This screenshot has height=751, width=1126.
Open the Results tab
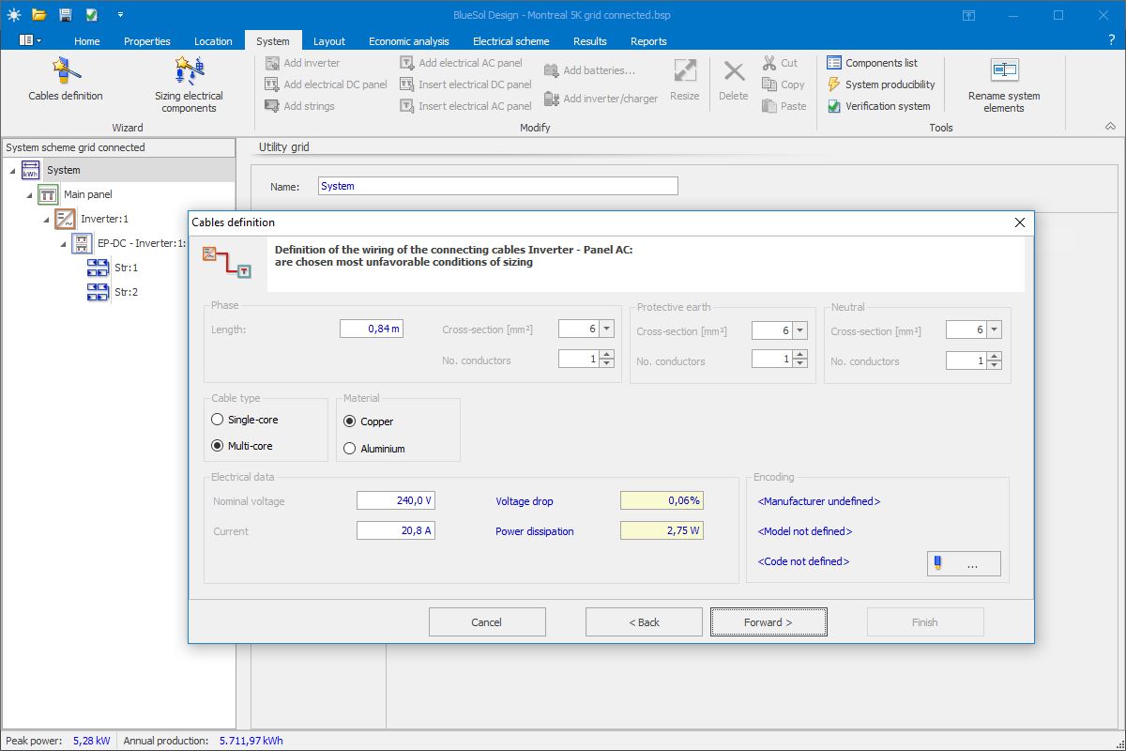tap(590, 40)
